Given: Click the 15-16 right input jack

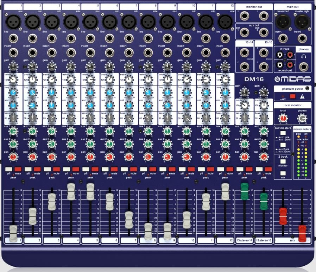Looking at the screenshot, I should pyautogui.click(x=264, y=67).
